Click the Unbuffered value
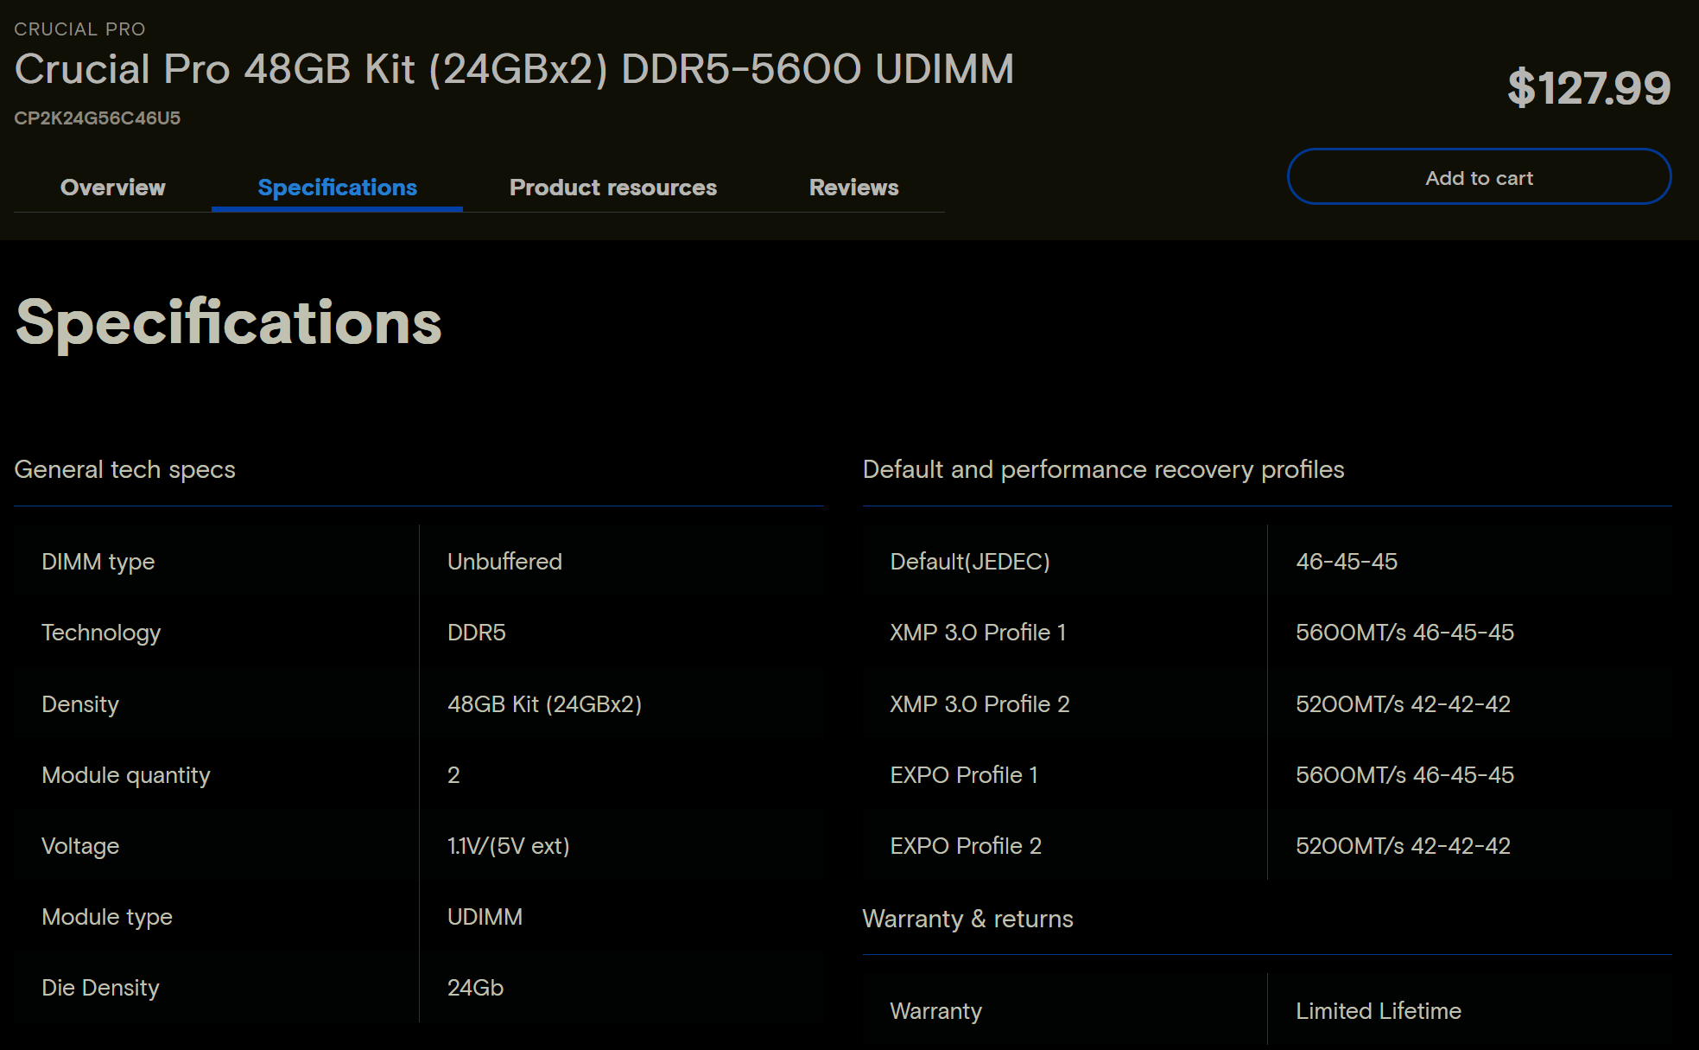This screenshot has height=1050, width=1699. click(x=504, y=562)
